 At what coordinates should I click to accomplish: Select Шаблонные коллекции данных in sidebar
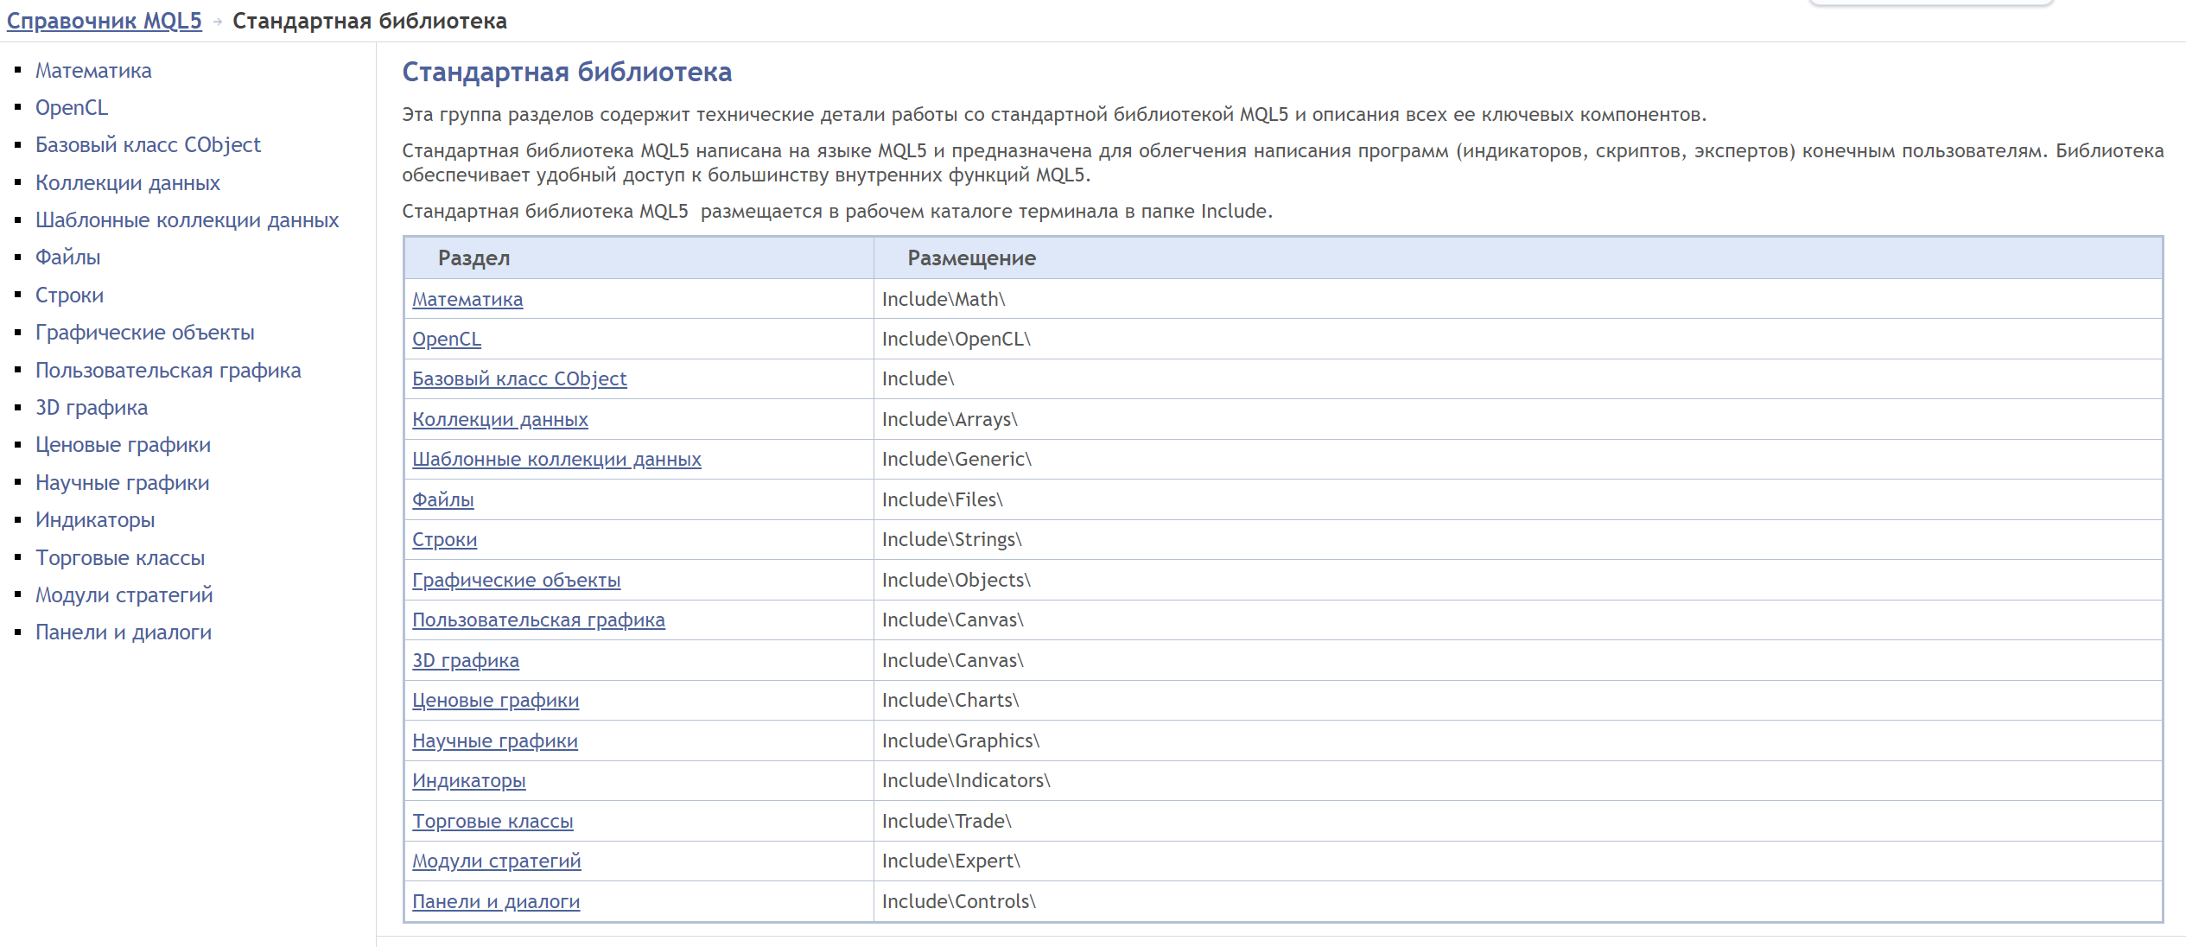[x=187, y=220]
